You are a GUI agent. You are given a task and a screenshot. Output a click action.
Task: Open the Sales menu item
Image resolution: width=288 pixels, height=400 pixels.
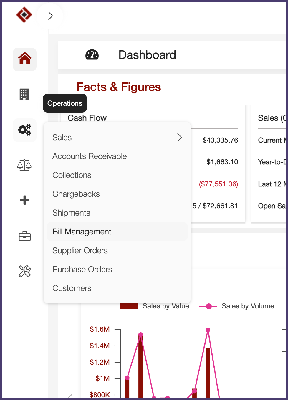click(x=62, y=138)
